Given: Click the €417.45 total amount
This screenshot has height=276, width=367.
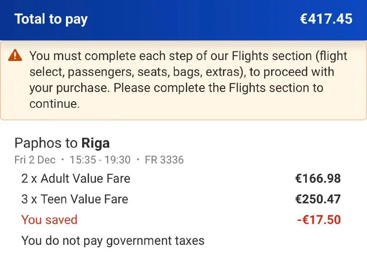Looking at the screenshot, I should (326, 19).
